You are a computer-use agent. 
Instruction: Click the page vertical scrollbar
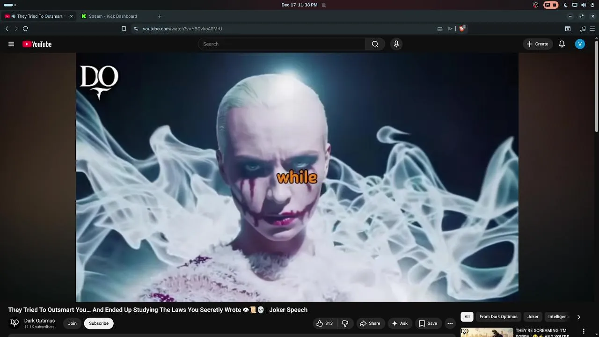coord(596,87)
